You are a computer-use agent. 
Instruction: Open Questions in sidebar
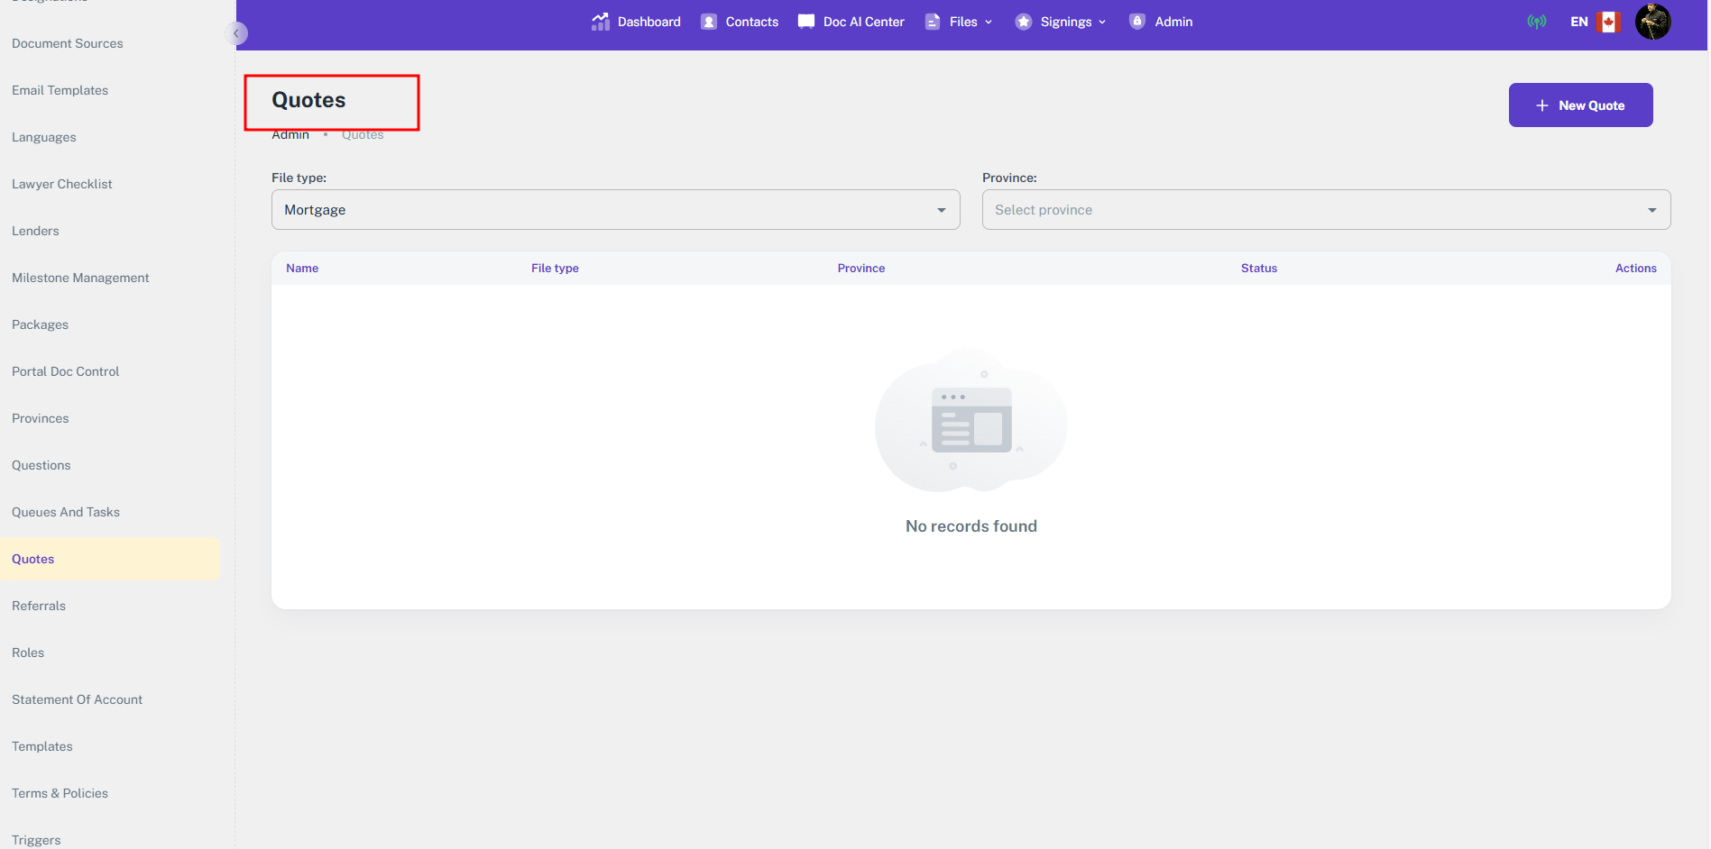tap(41, 465)
